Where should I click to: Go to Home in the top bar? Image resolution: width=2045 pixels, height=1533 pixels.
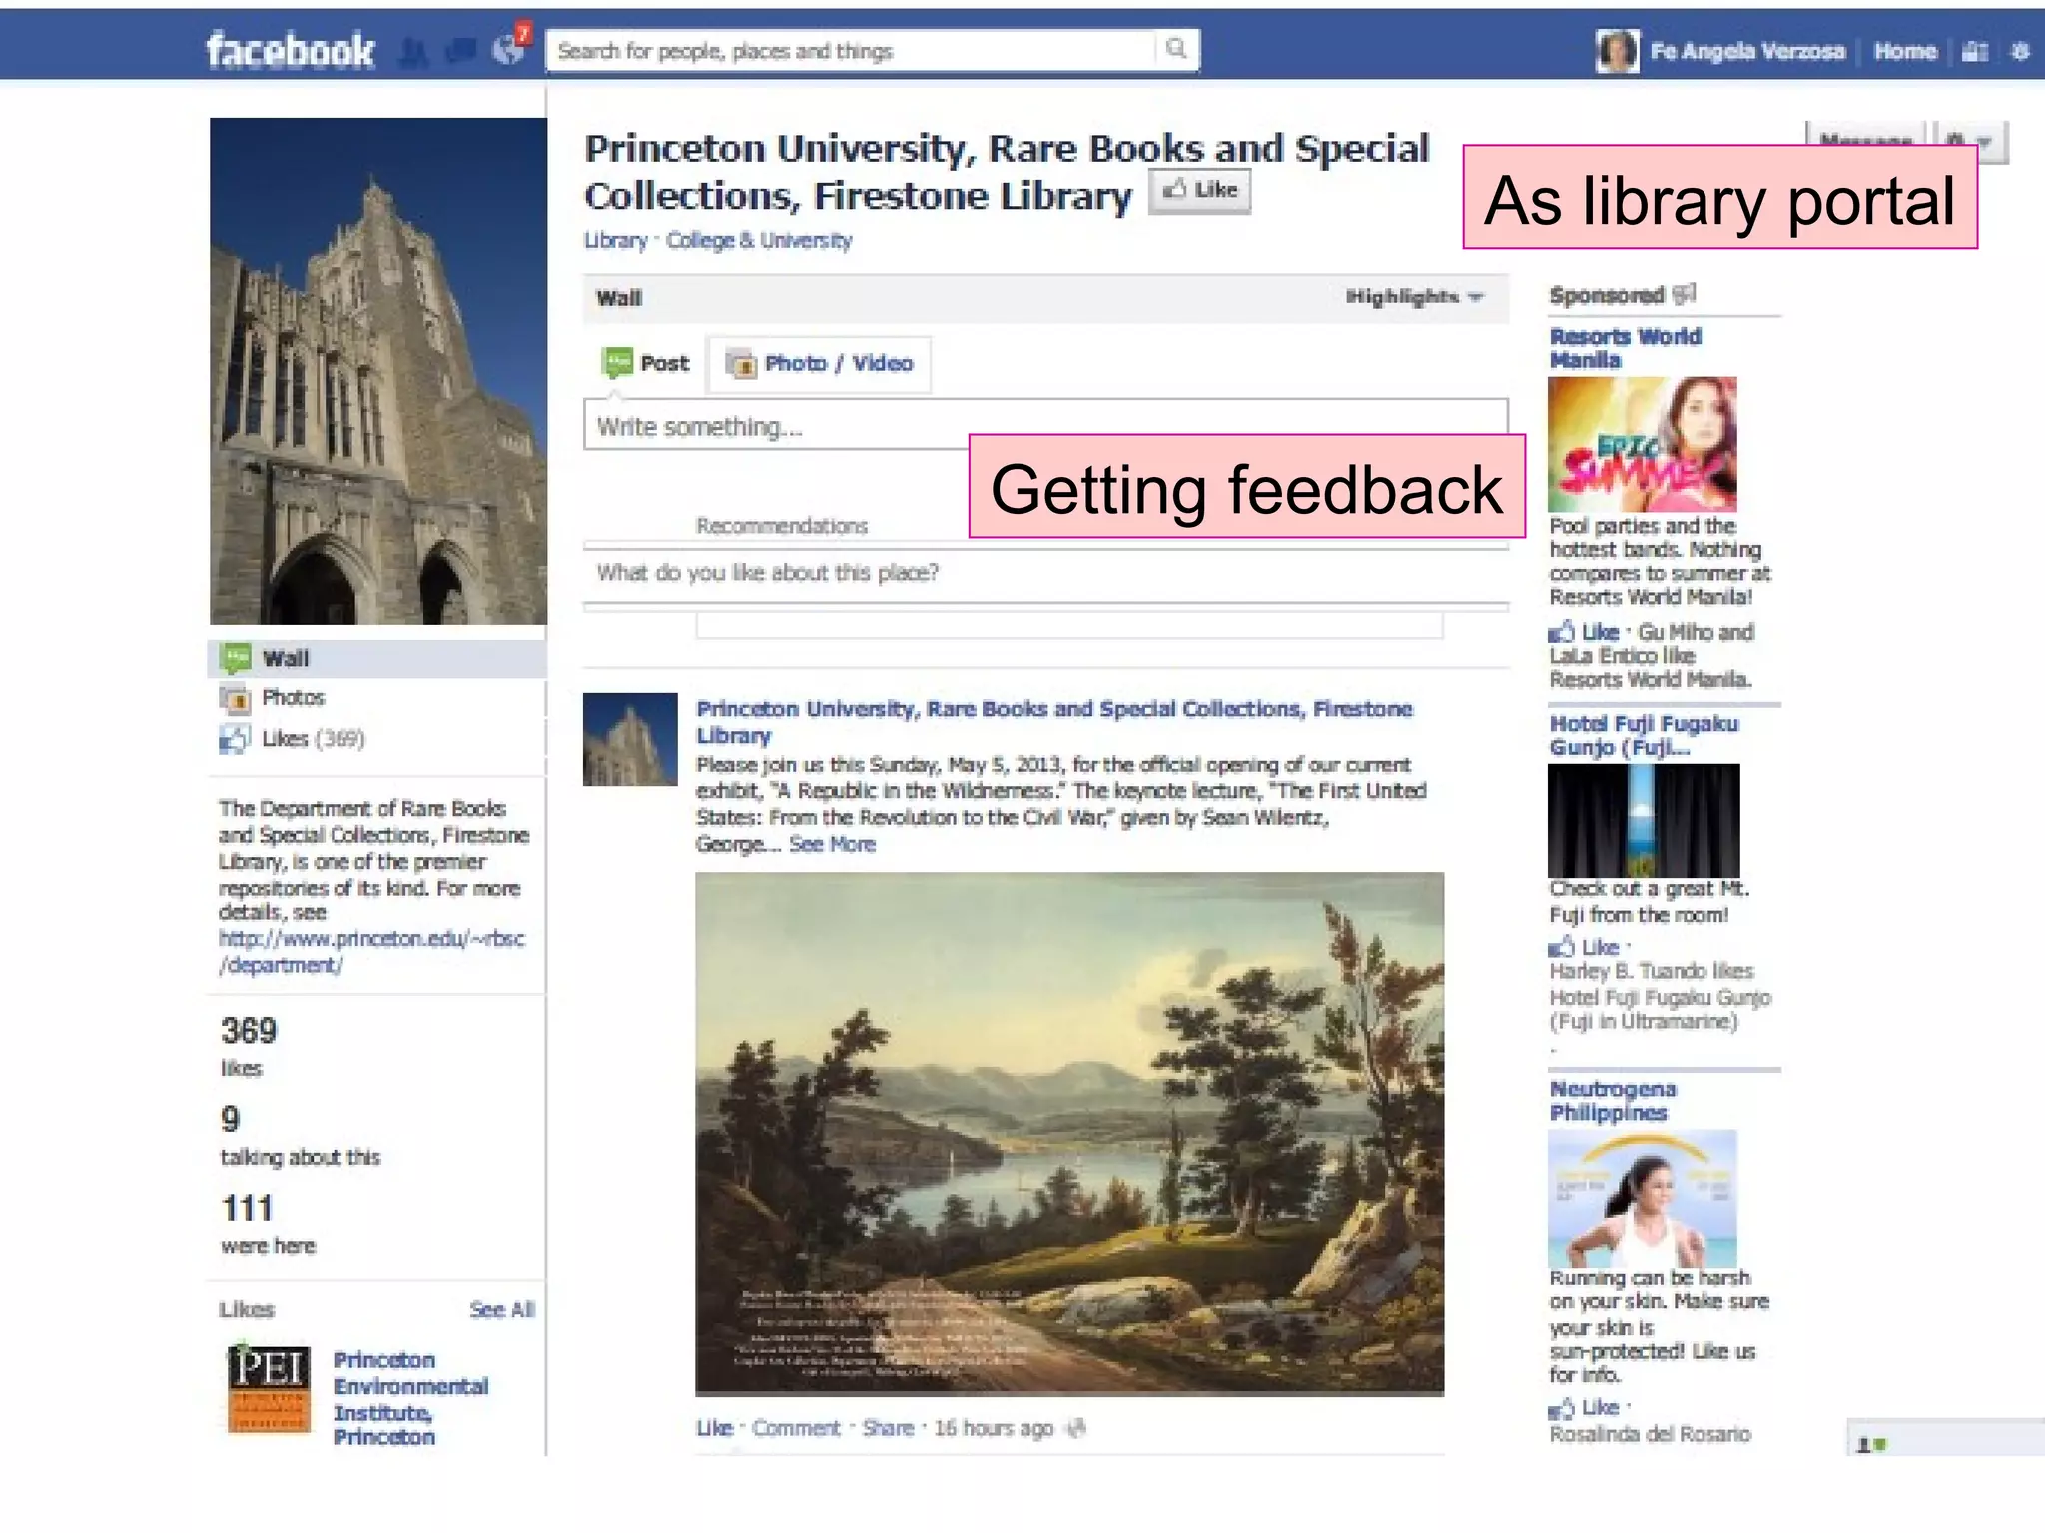(1905, 51)
